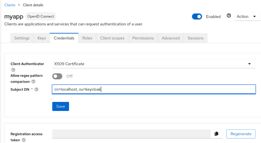Click the Regenerate token button
Screen dimensions: 261x143
(241, 134)
